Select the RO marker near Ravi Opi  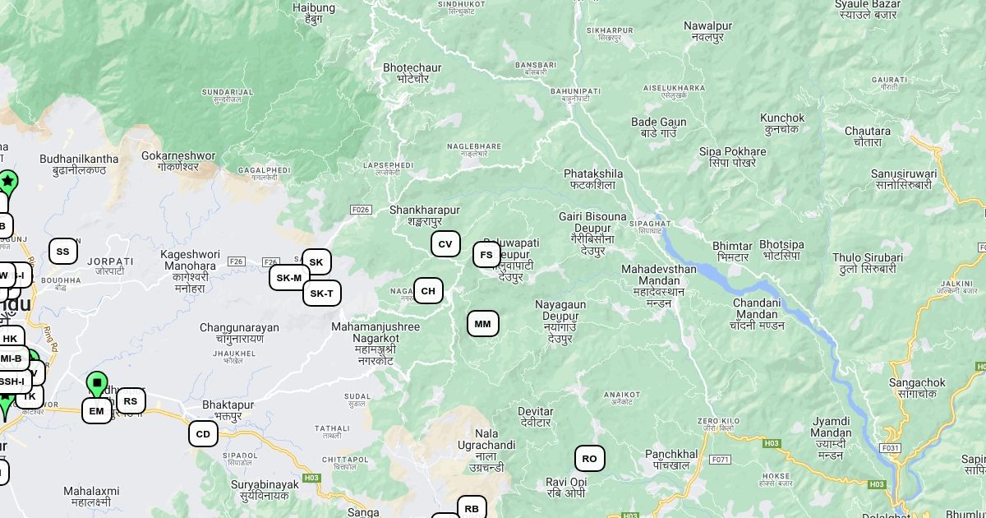click(590, 459)
